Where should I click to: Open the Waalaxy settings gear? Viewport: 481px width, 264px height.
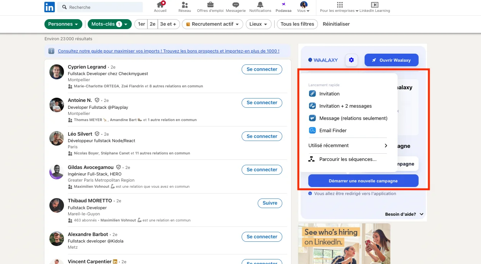click(351, 60)
